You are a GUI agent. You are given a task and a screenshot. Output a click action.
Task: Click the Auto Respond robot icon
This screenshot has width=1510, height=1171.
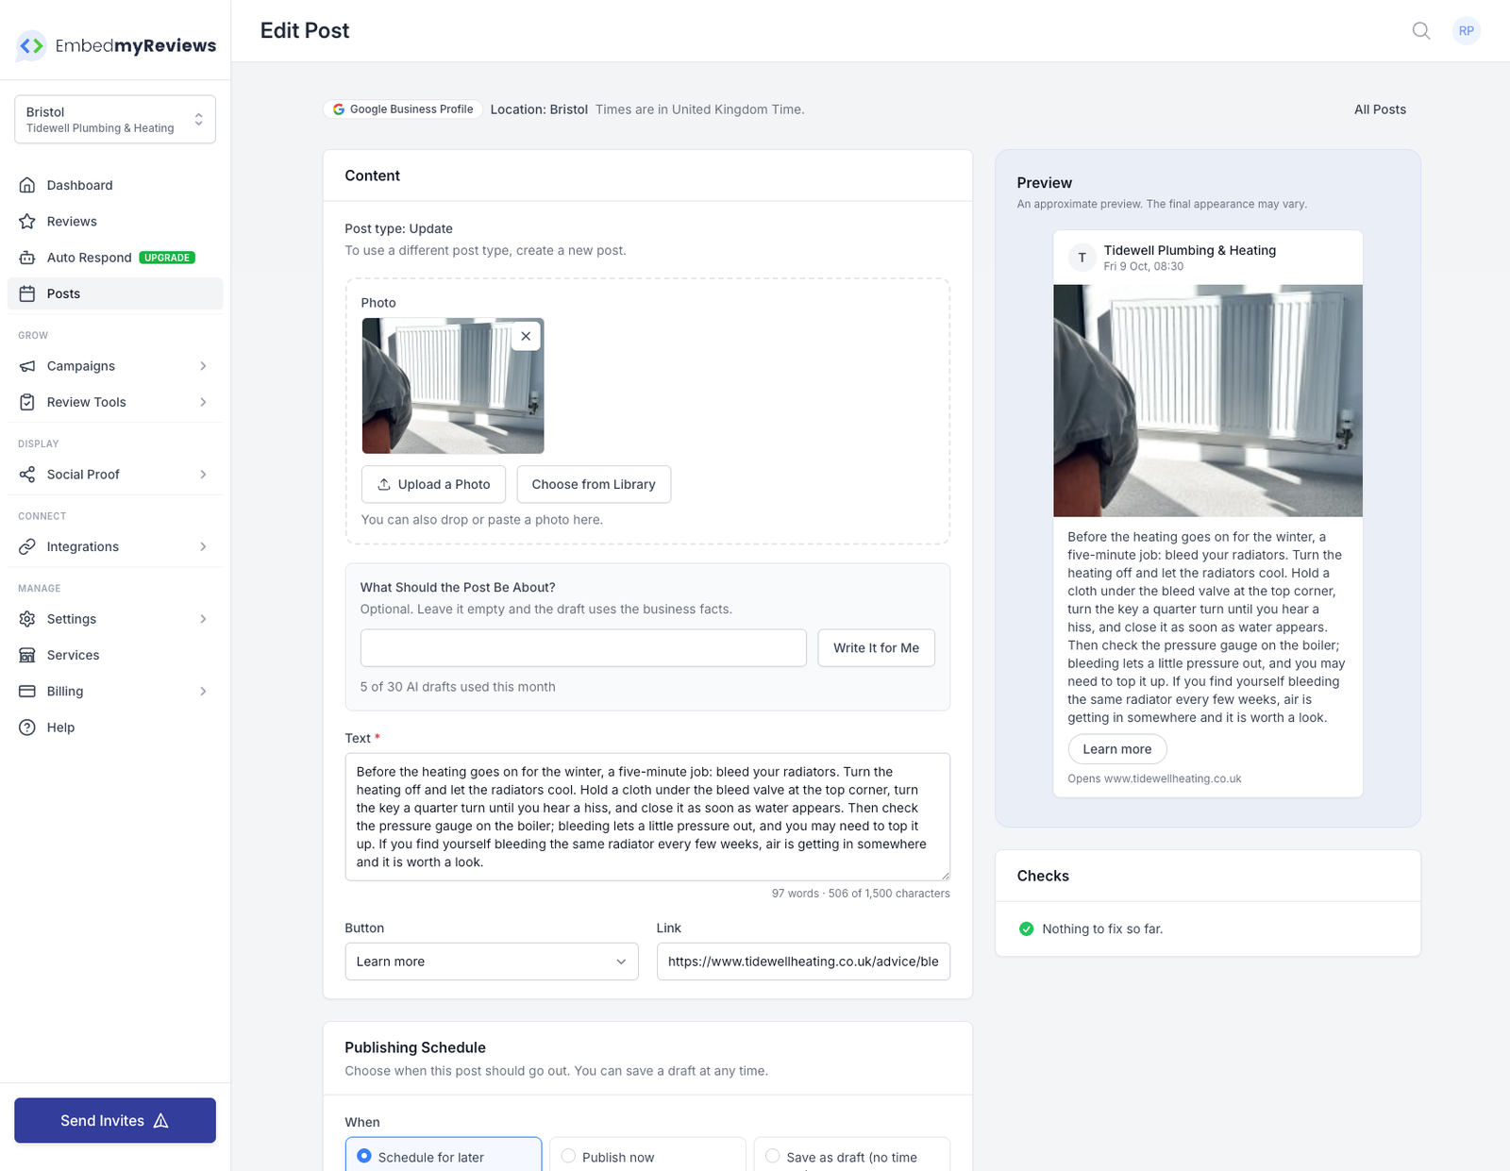[27, 258]
